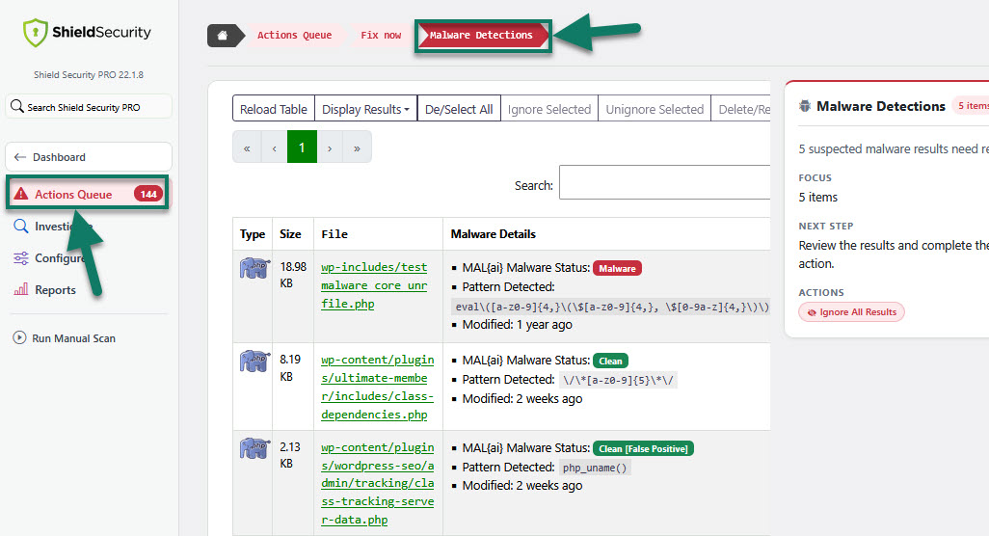This screenshot has width=989, height=536.
Task: Sort by the Size column header
Action: tap(291, 234)
